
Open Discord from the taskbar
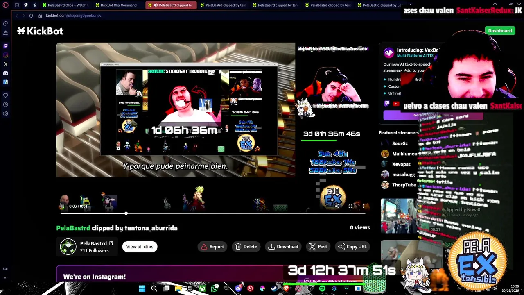tap(238, 288)
